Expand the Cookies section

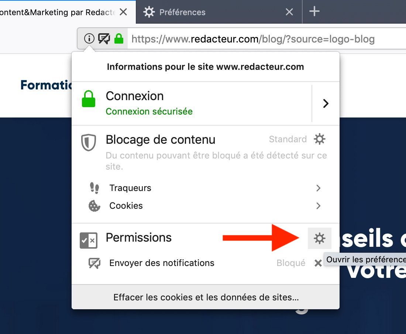(x=318, y=206)
